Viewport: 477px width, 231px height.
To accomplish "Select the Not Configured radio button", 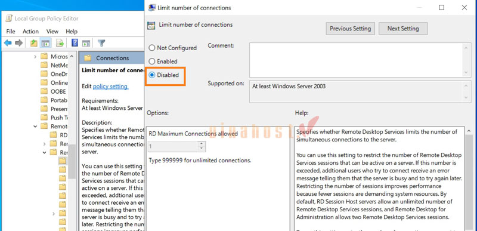I will coord(152,48).
